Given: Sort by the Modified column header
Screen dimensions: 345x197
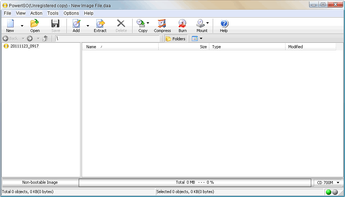Looking at the screenshot, I should (x=310, y=47).
